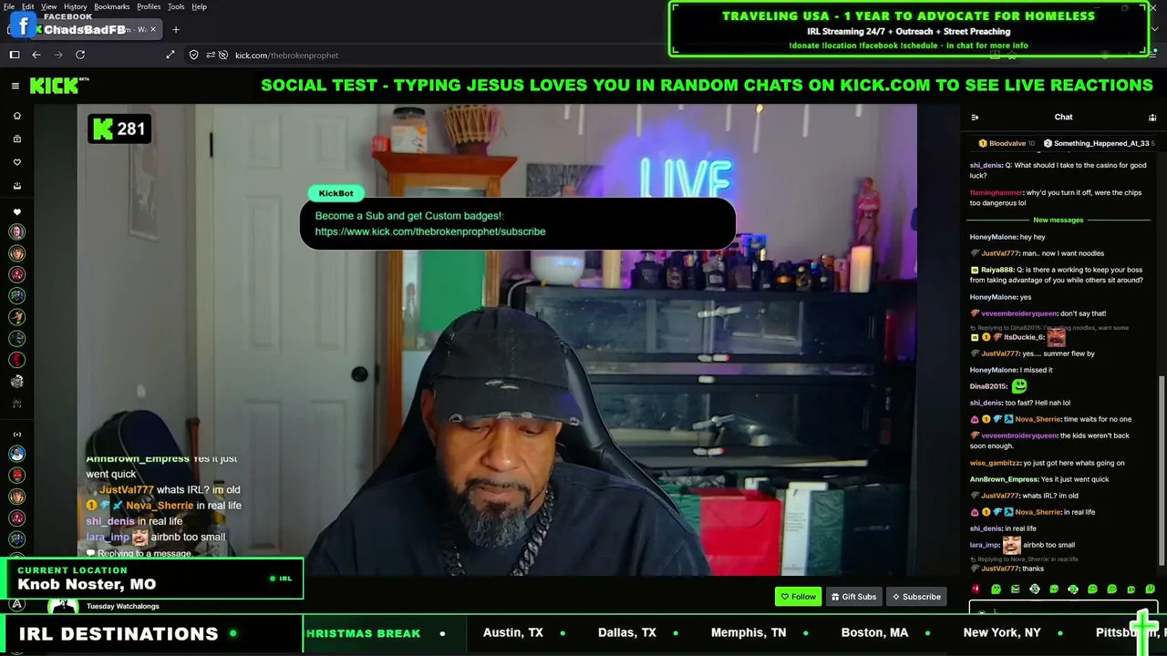Open the Following heart icon in sidebar
The height and width of the screenshot is (656, 1167).
click(x=16, y=162)
